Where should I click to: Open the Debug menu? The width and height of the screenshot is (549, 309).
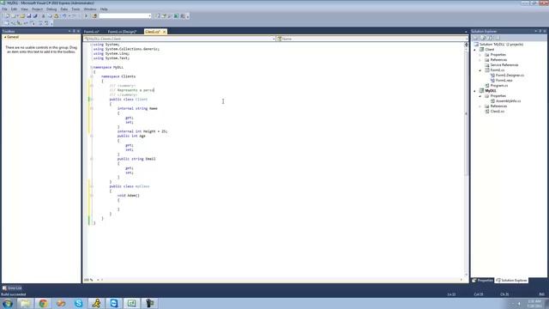point(51,9)
